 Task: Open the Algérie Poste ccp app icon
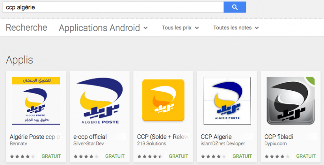(36, 101)
